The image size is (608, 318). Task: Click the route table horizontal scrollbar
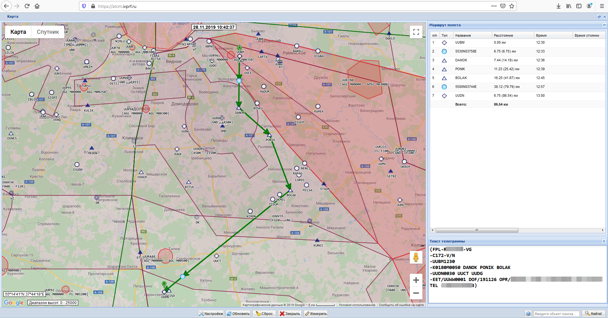477,230
